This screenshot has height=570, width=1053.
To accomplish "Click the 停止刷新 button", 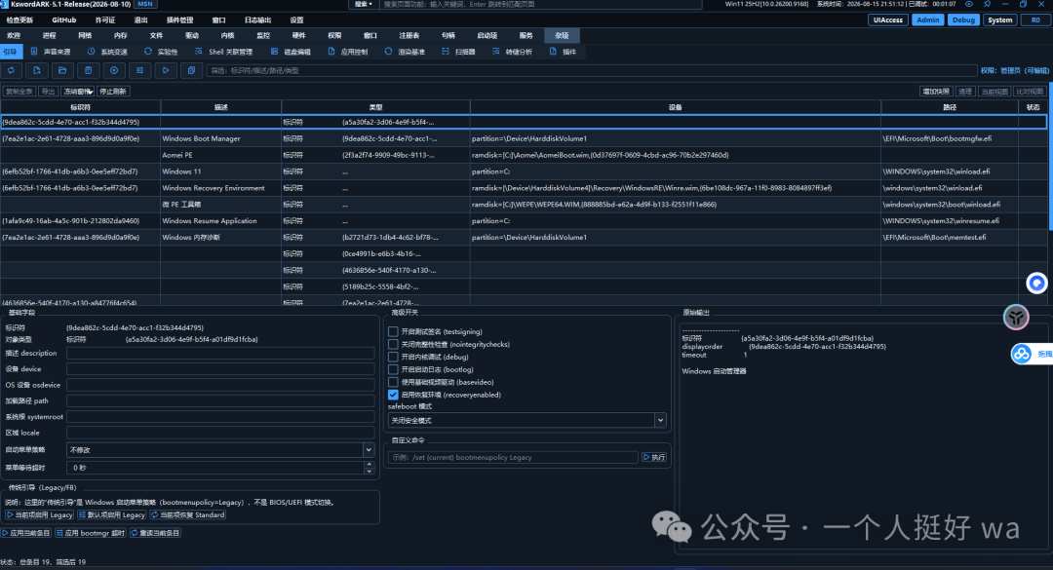I will (113, 92).
